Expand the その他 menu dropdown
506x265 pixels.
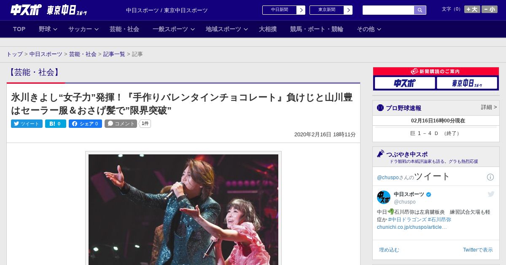point(369,29)
